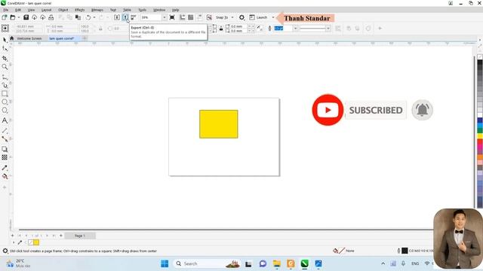
Task: Select the yellow rectangle on canvas
Action: 219,124
